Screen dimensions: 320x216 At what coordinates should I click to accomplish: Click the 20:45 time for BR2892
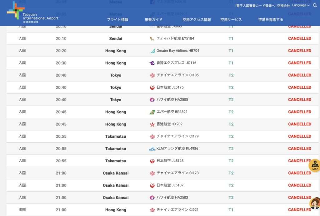coord(61,112)
